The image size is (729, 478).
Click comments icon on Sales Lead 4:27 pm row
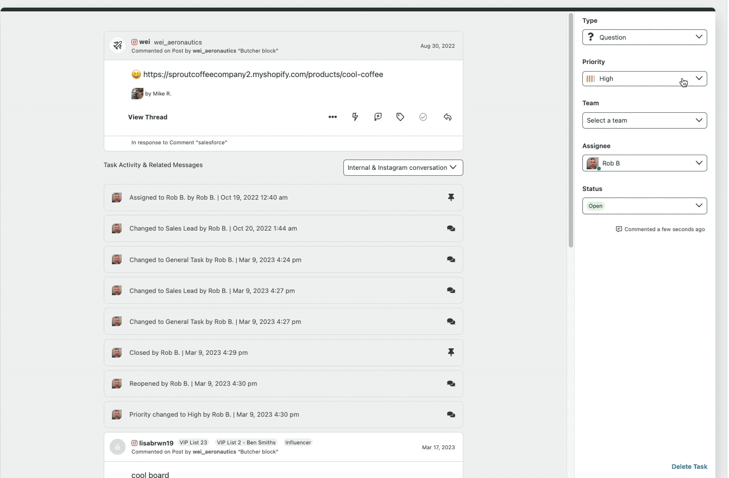(451, 290)
